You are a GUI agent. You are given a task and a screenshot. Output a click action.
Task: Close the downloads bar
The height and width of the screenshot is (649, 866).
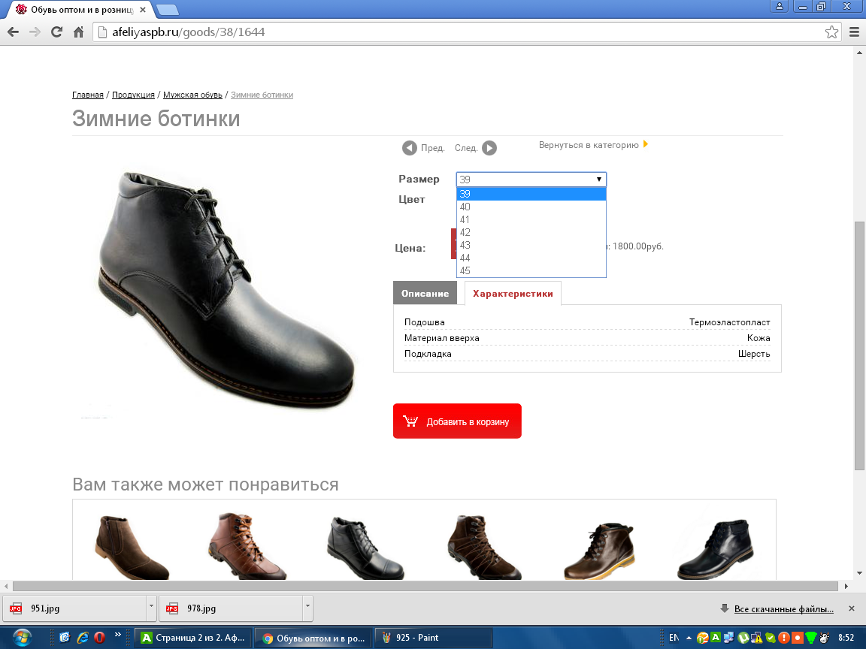coord(851,608)
